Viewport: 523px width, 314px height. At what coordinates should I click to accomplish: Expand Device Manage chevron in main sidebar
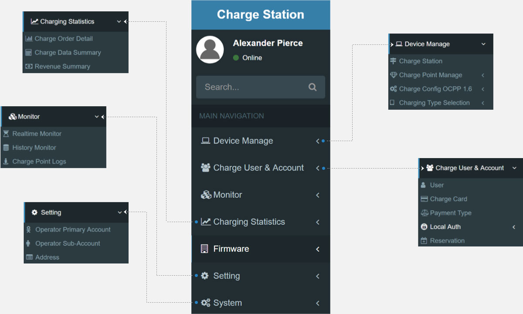click(318, 141)
